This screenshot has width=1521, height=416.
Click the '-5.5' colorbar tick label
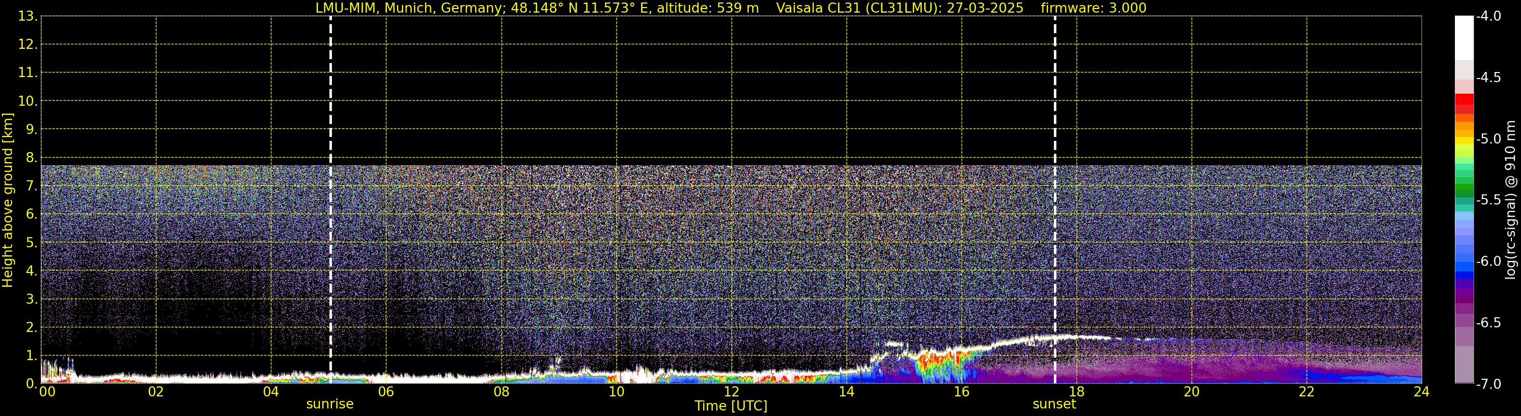pyautogui.click(x=1488, y=200)
